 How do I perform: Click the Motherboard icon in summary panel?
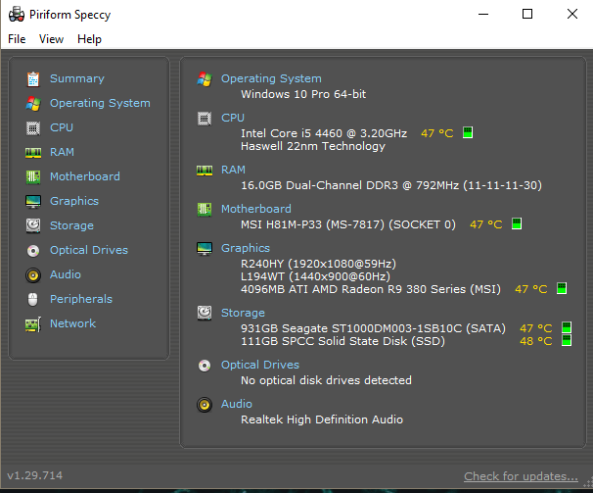pos(205,209)
